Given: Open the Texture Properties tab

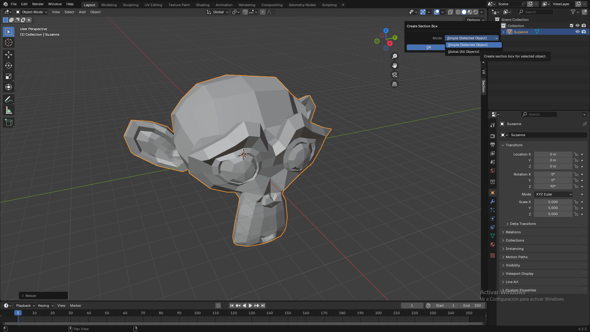Looking at the screenshot, I should point(492,255).
